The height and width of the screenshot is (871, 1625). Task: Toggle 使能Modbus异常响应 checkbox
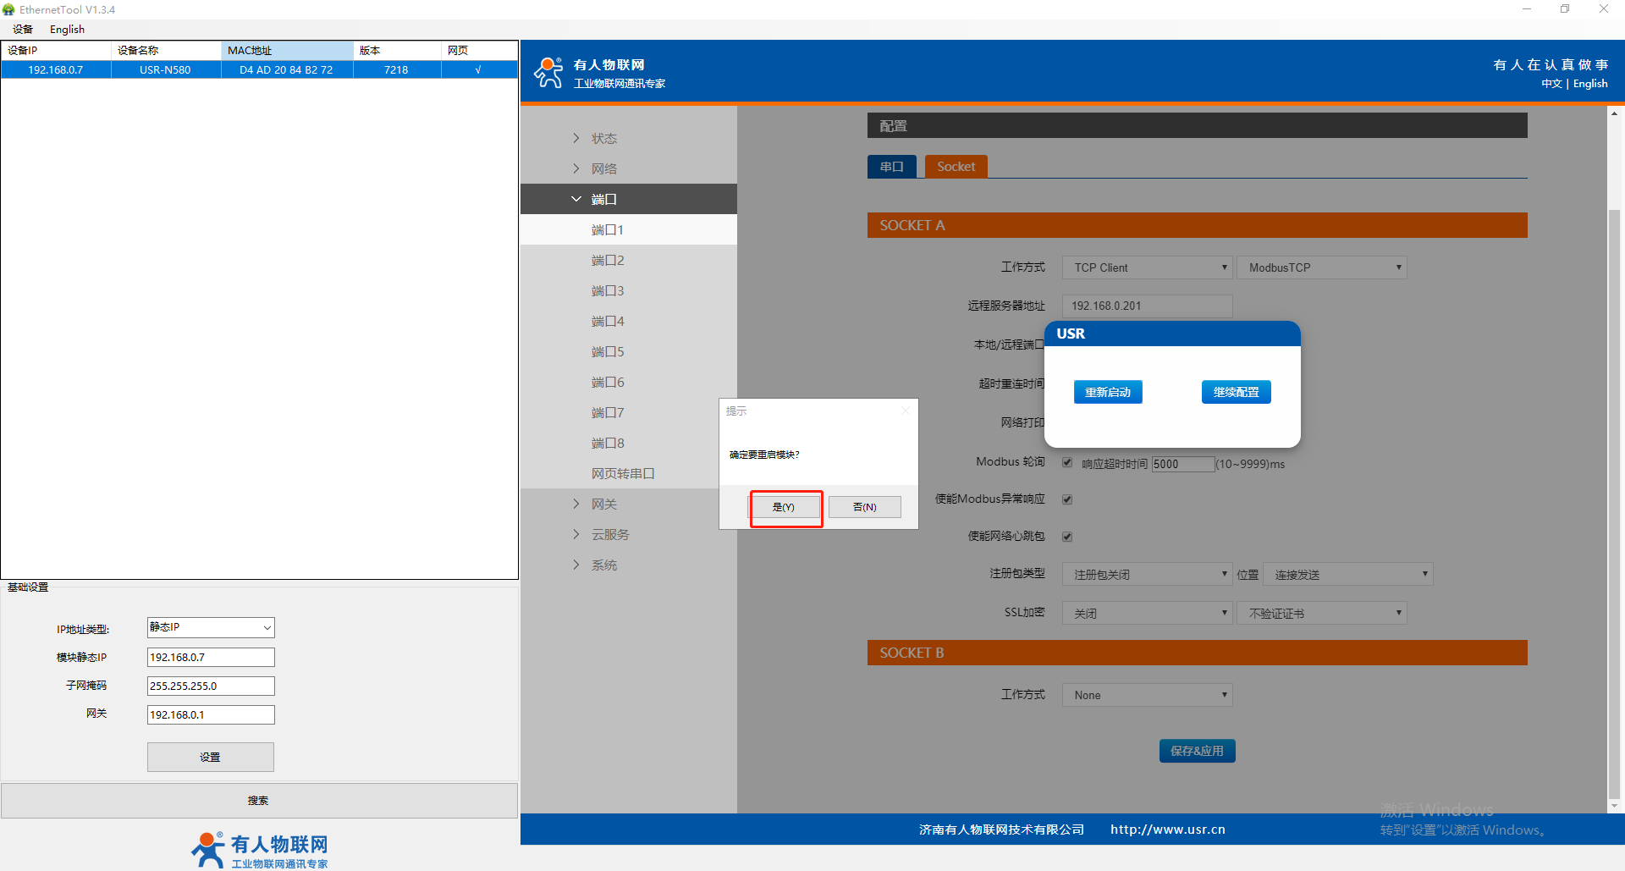click(x=1067, y=499)
